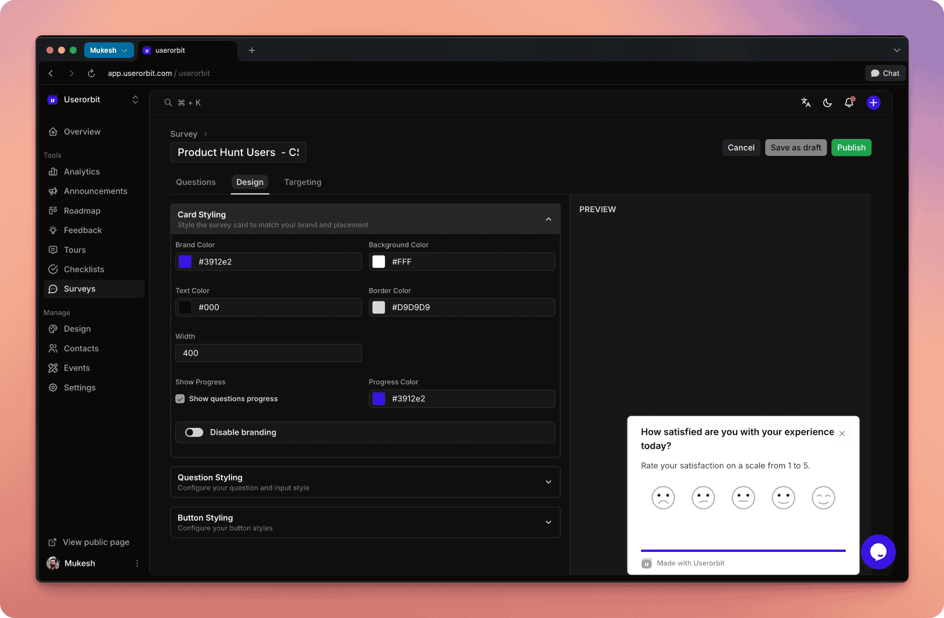Image resolution: width=944 pixels, height=618 pixels.
Task: Expand the Question Styling section
Action: tap(548, 482)
